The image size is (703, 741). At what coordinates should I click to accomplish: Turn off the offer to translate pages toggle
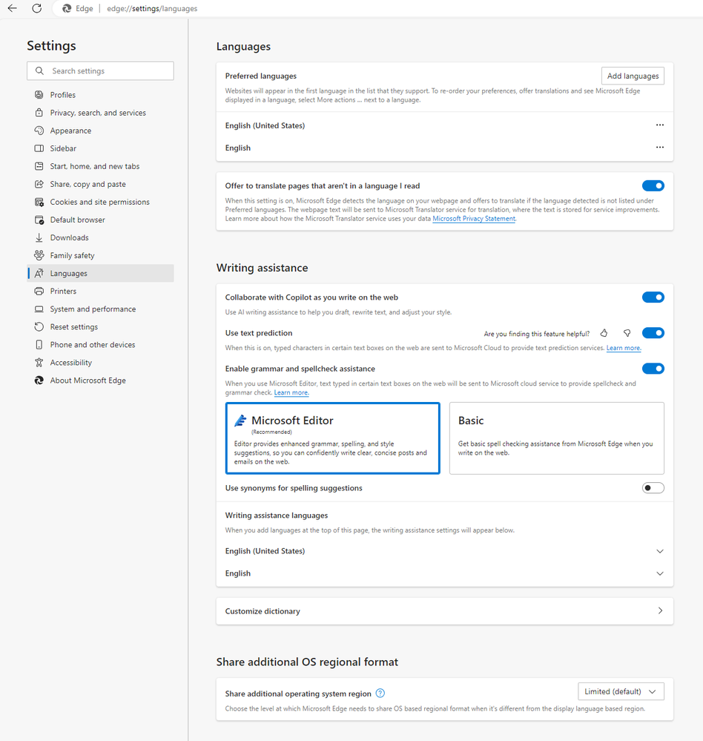pyautogui.click(x=653, y=185)
